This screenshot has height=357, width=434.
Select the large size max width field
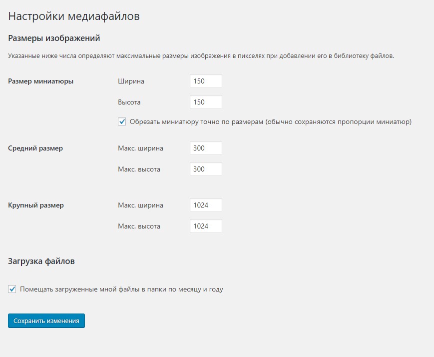tap(206, 205)
